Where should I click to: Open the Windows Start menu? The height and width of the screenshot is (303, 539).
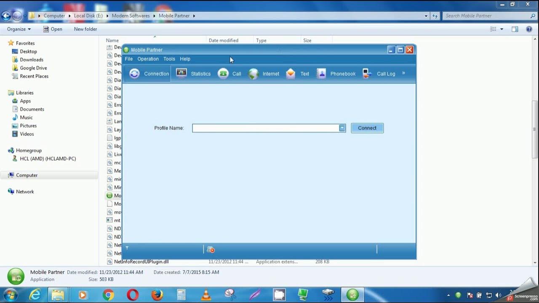click(x=10, y=295)
